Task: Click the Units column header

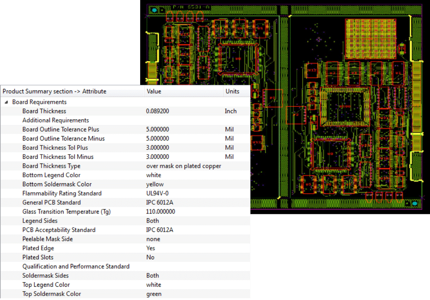Action: click(232, 91)
